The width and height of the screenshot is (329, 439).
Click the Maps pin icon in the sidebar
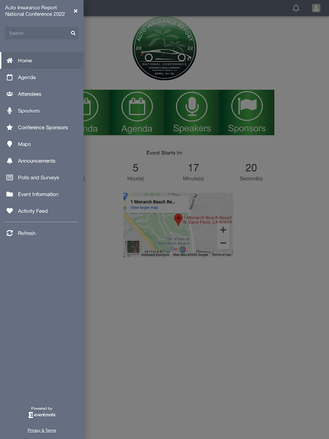coord(9,144)
